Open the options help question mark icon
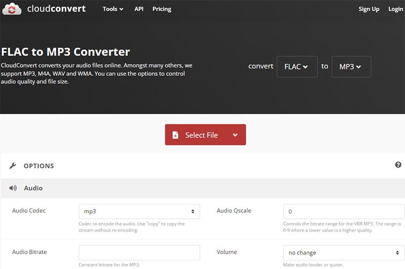 click(398, 164)
